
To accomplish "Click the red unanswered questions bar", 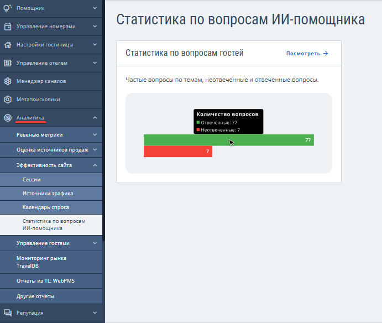I will pyautogui.click(x=178, y=152).
